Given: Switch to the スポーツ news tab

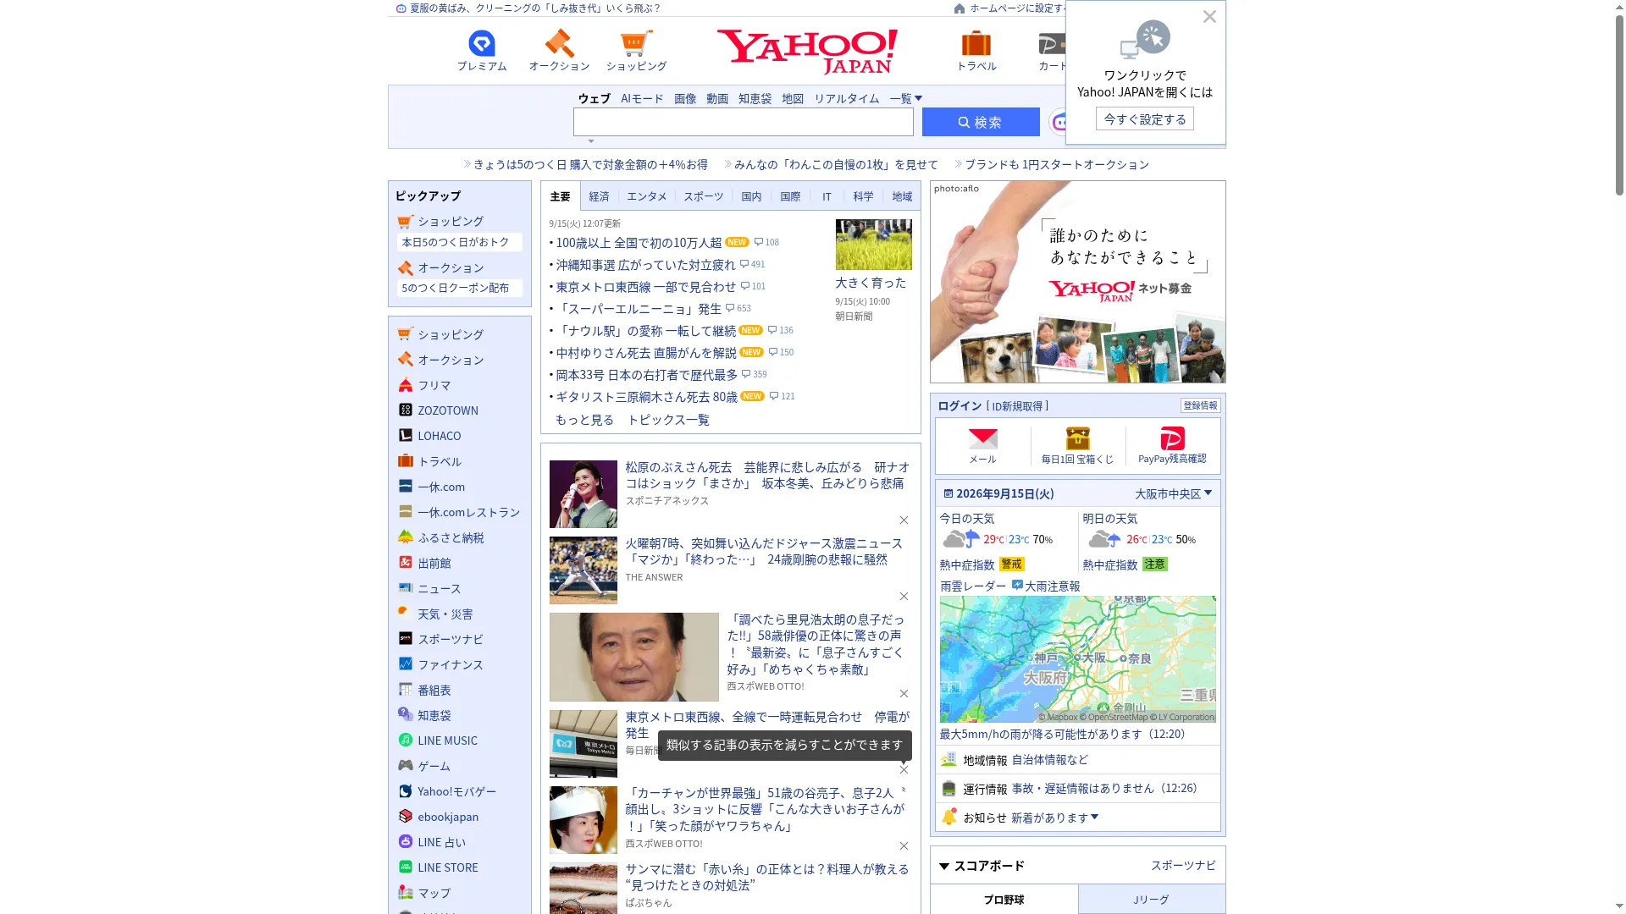Looking at the screenshot, I should (x=703, y=196).
